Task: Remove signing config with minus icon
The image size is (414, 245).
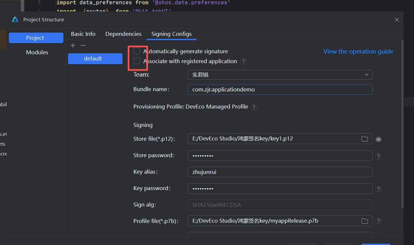Action: pyautogui.click(x=83, y=45)
